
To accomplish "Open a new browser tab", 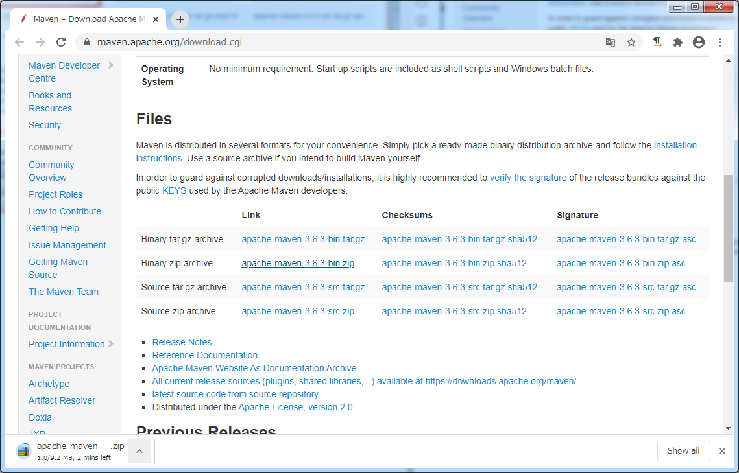I will [180, 19].
